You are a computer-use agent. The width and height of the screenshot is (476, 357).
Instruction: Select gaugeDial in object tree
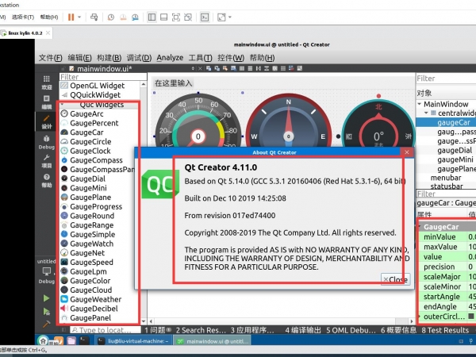[x=455, y=149]
